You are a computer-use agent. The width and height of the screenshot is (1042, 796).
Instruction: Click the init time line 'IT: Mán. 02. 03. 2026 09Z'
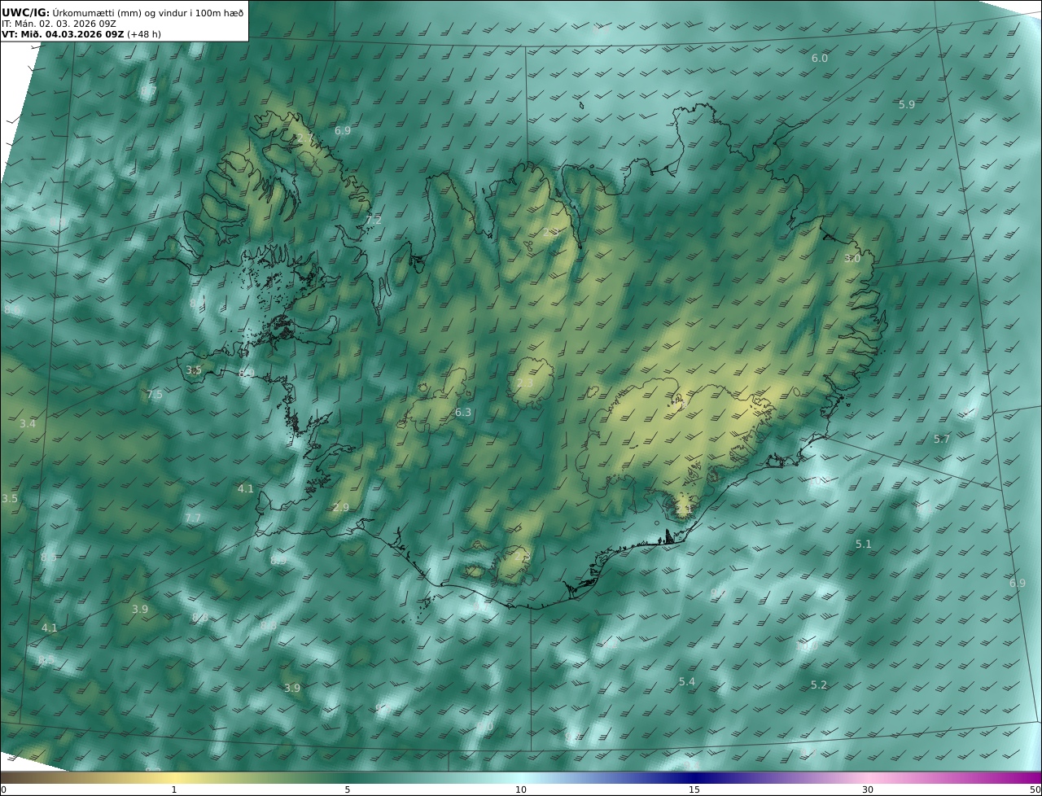(x=59, y=24)
